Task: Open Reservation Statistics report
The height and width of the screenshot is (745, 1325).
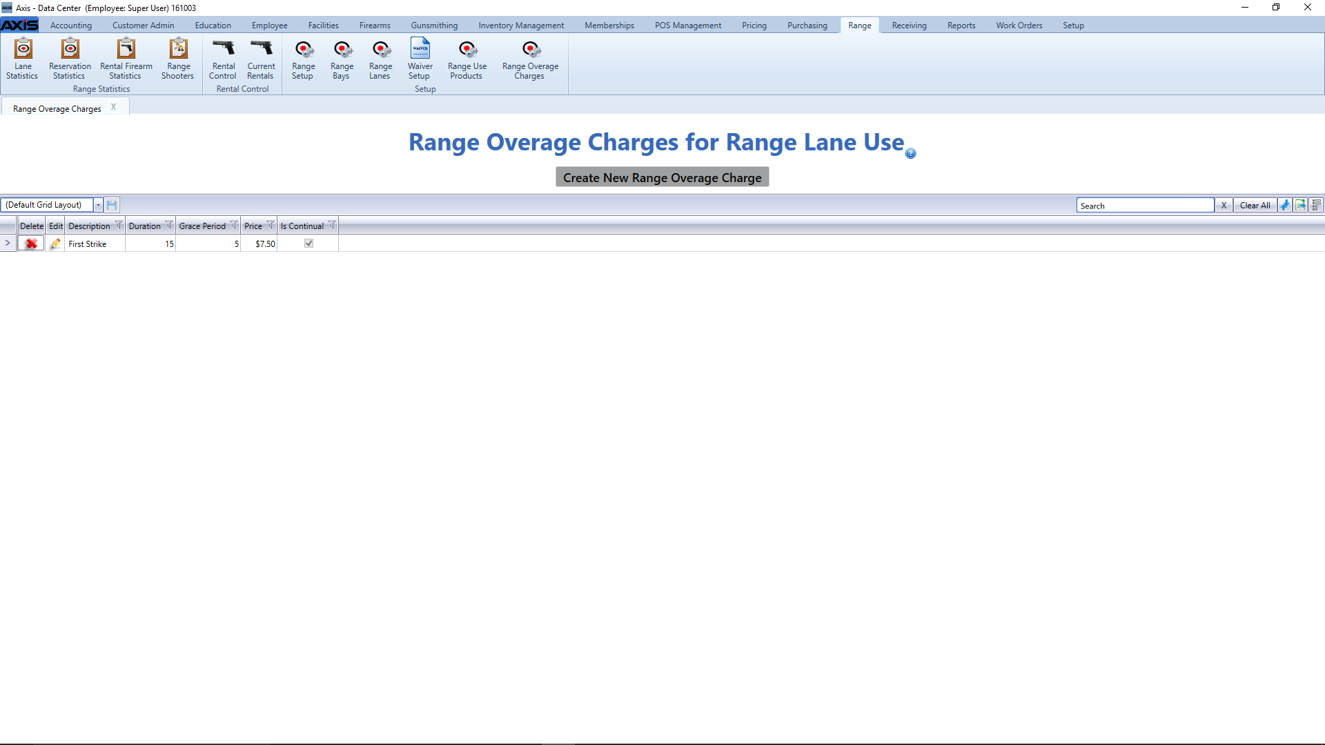Action: [x=70, y=59]
